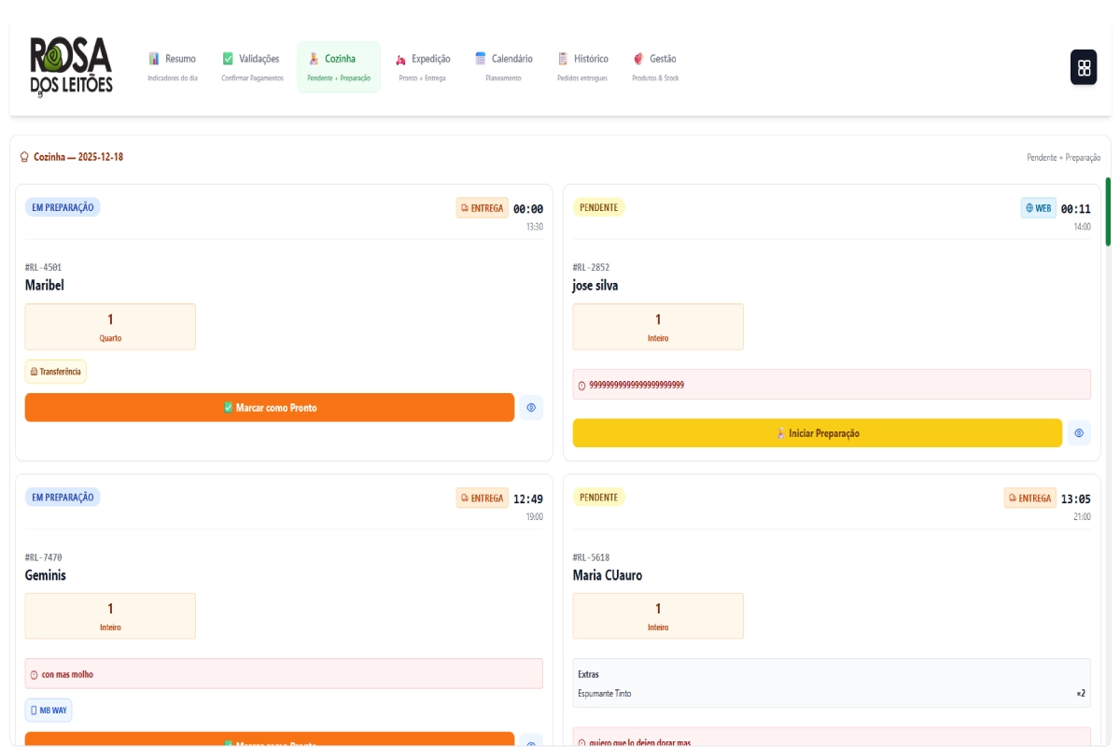Screen dimensions: 1120x747
Task: Click the WEB badge on jose silva order
Action: click(x=1038, y=208)
